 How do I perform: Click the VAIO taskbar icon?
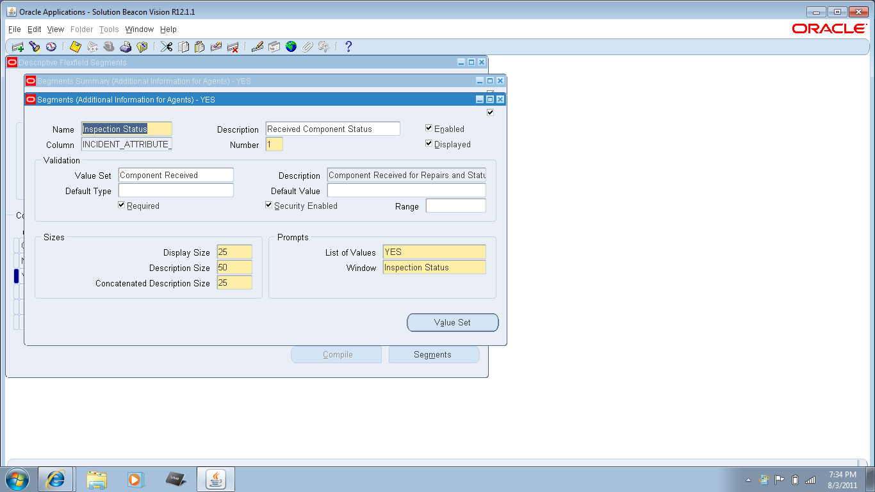[x=176, y=479]
